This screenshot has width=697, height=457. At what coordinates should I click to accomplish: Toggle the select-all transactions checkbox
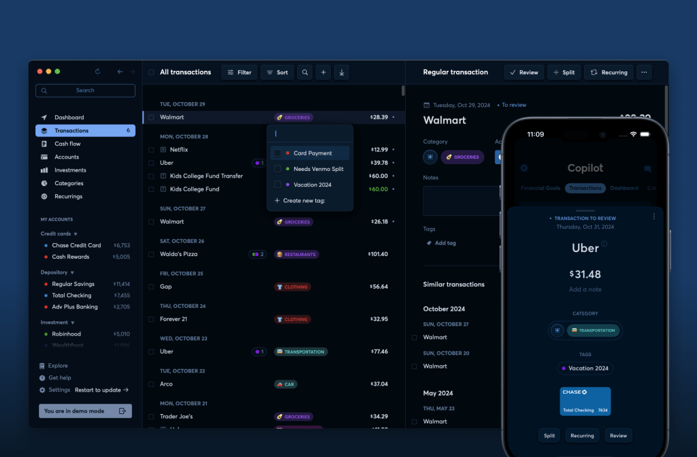[152, 72]
